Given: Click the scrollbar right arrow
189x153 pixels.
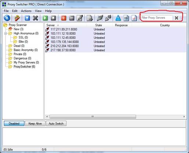Looking at the screenshot, I should [x=184, y=117].
